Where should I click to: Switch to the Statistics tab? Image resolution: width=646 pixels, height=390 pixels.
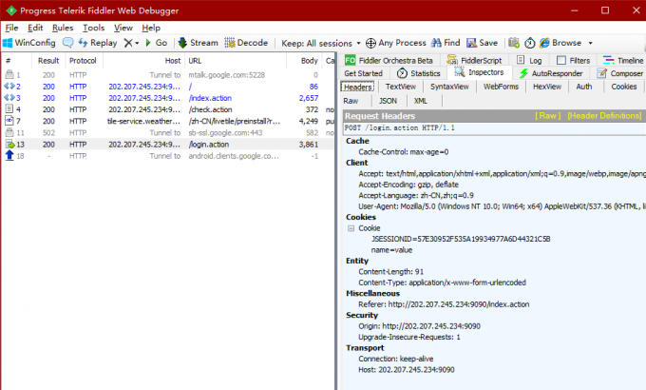coord(419,73)
